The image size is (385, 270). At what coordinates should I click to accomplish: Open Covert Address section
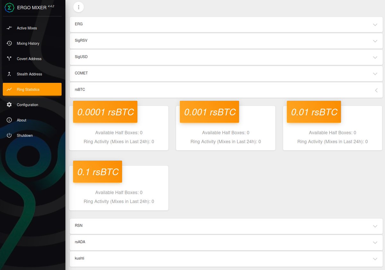pos(32,59)
